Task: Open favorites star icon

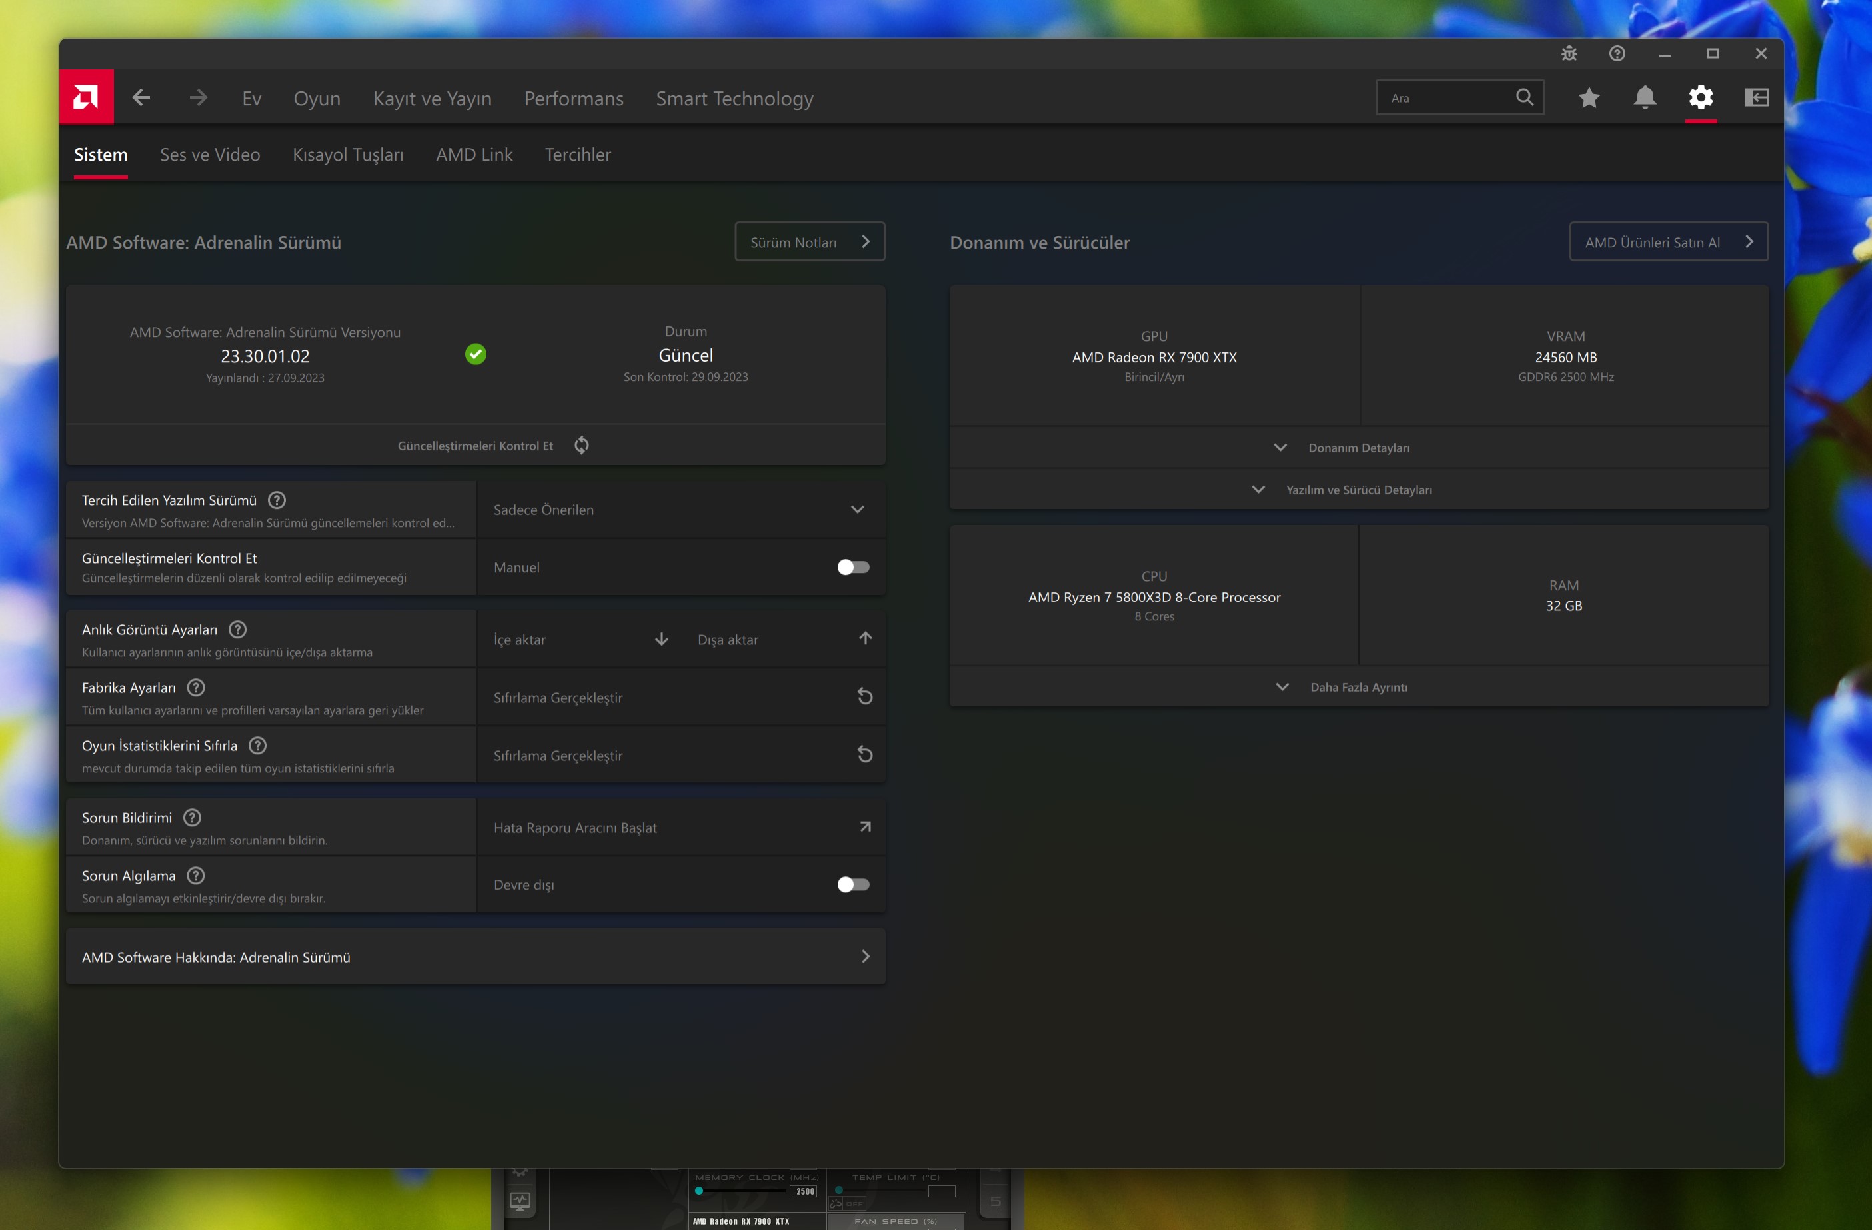Action: tap(1589, 97)
